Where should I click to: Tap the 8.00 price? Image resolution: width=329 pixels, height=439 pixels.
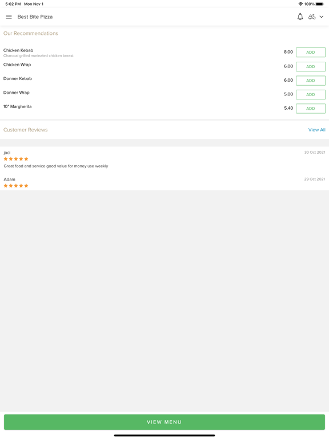(x=288, y=52)
